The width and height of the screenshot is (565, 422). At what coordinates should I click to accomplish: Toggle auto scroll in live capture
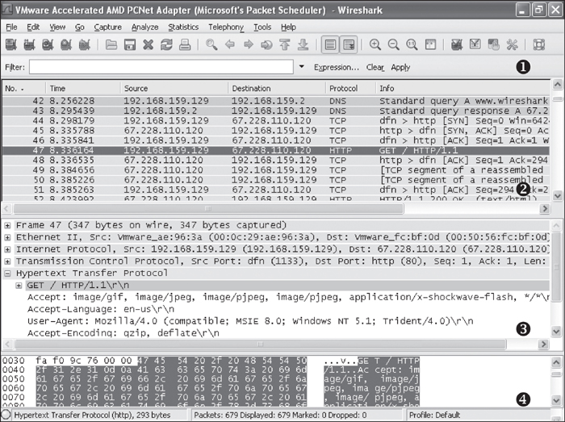point(349,45)
